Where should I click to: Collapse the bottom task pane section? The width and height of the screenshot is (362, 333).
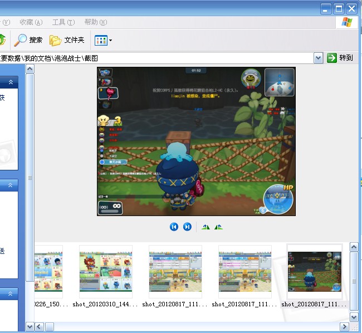click(11, 293)
